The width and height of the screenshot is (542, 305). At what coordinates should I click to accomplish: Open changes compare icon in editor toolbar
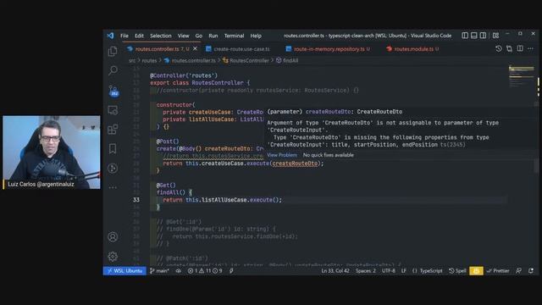coord(509,49)
